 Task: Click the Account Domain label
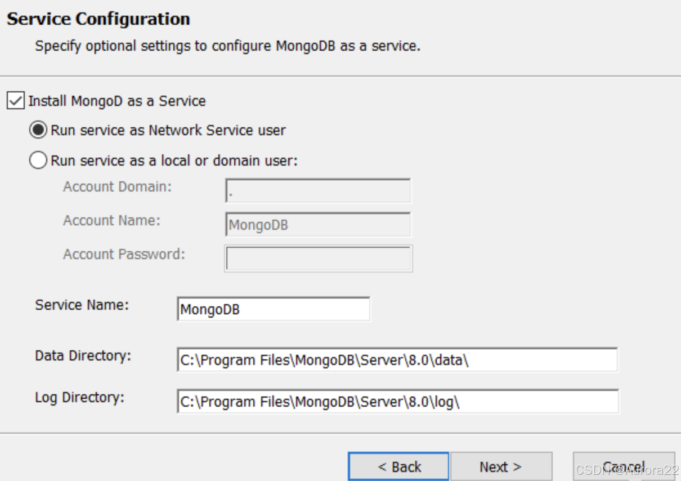point(118,187)
